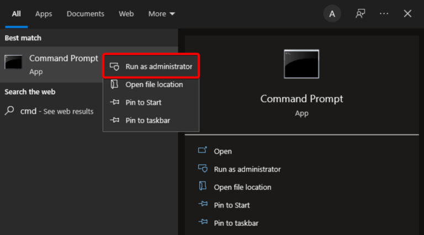Click the pin icon next to Pin to Start in context menu
Screen dimensions: 424x235
(115, 102)
